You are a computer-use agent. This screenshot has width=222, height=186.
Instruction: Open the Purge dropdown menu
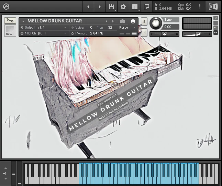(127, 27)
